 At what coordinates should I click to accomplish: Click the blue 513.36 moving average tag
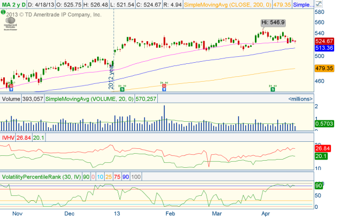pos(324,48)
